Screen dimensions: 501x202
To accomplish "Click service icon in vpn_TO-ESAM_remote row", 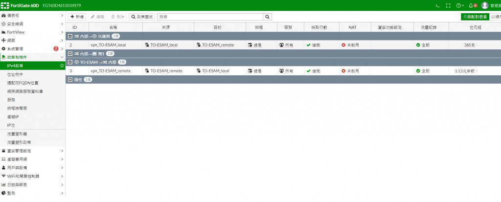I will coord(281,70).
